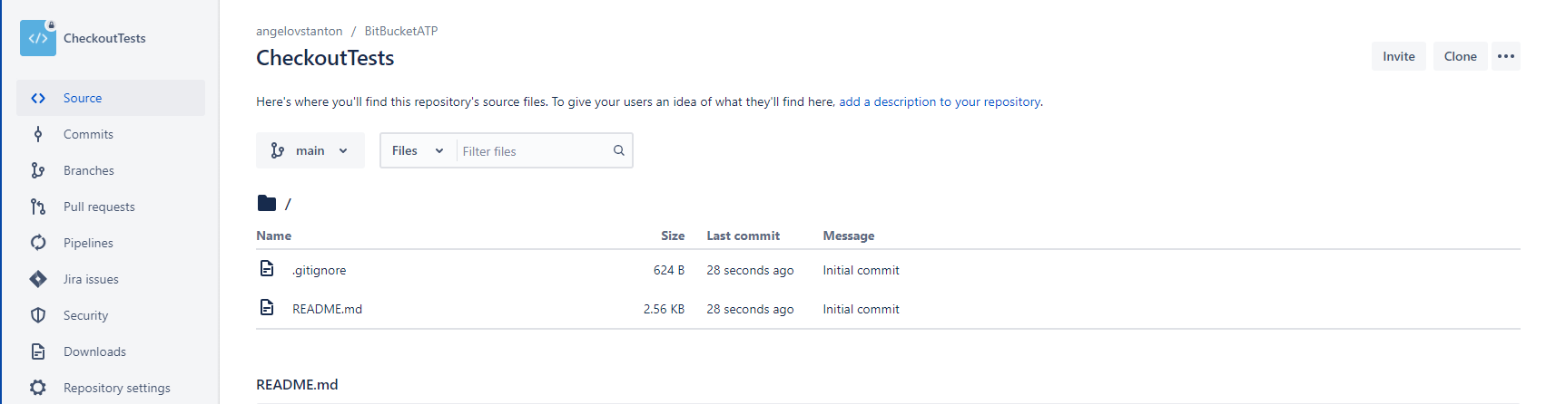This screenshot has width=1556, height=404.
Task: Open the three-dots more actions menu
Action: [x=1506, y=56]
